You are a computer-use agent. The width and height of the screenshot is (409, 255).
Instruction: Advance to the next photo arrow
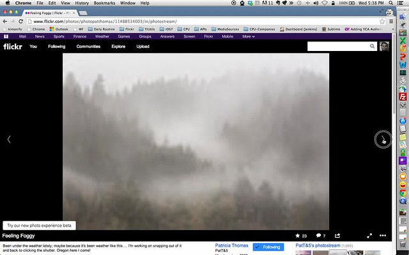pos(382,140)
